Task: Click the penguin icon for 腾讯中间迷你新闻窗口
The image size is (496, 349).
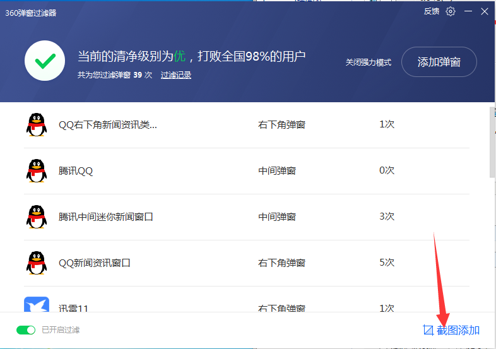Action: click(37, 217)
